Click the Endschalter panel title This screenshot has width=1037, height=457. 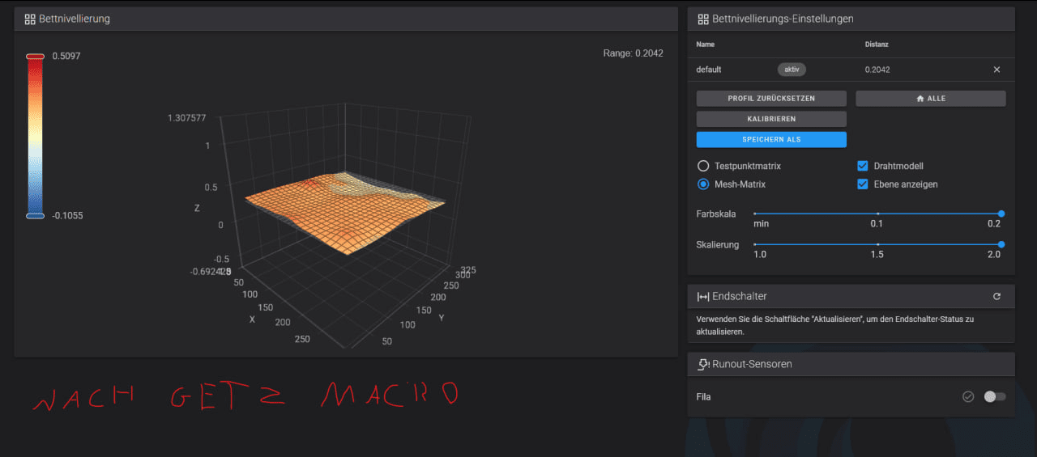[x=740, y=297]
